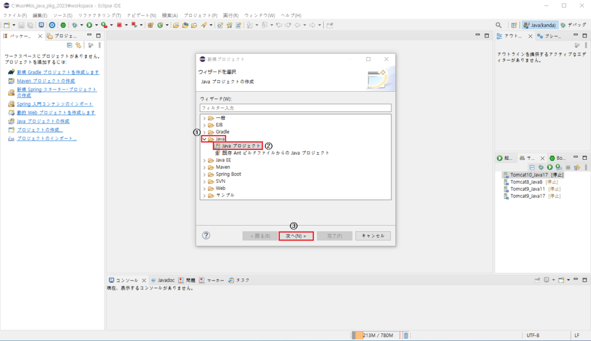Viewport: 591px width, 341px height.
Task: Expand the Spring Boot folder
Action: [x=205, y=174]
